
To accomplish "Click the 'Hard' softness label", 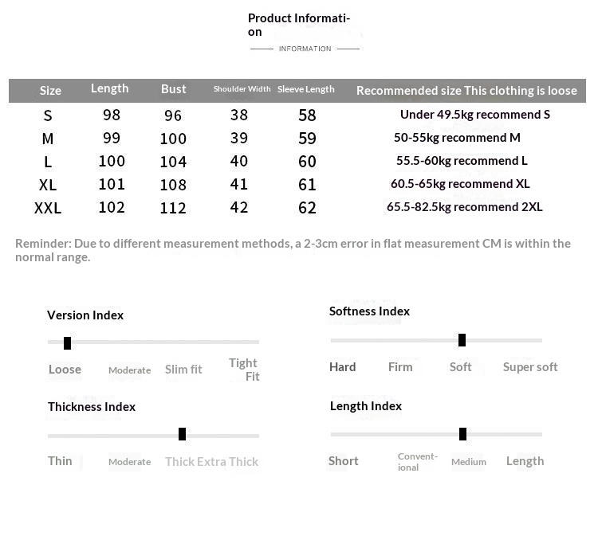I will [x=342, y=367].
